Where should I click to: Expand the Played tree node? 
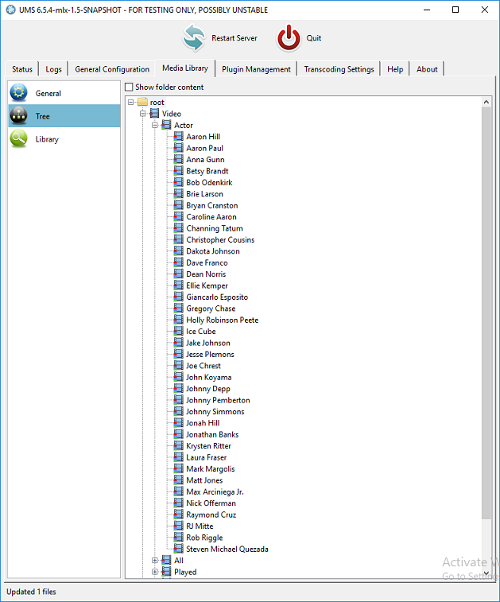[155, 572]
